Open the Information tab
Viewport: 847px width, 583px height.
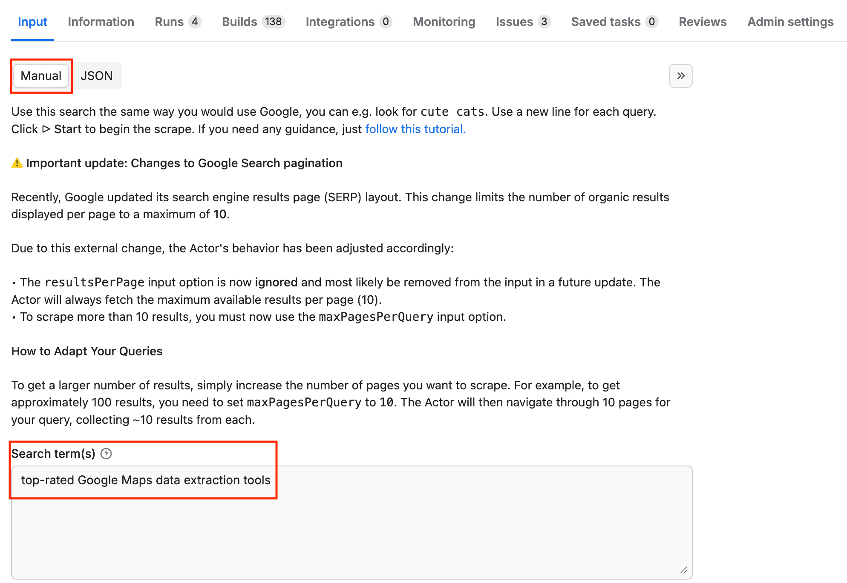(101, 22)
